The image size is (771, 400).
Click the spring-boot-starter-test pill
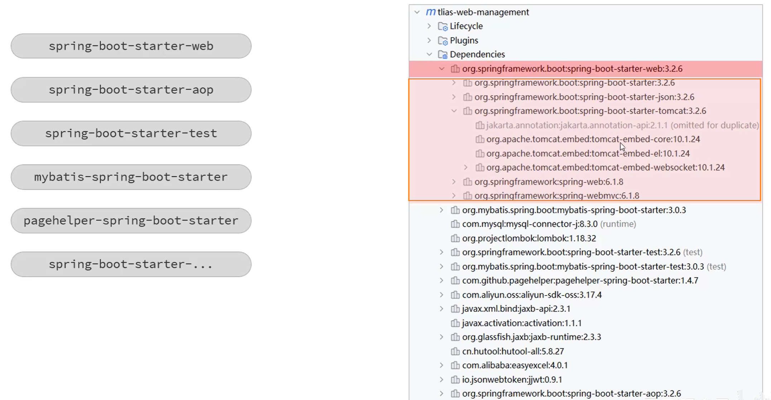pos(131,133)
